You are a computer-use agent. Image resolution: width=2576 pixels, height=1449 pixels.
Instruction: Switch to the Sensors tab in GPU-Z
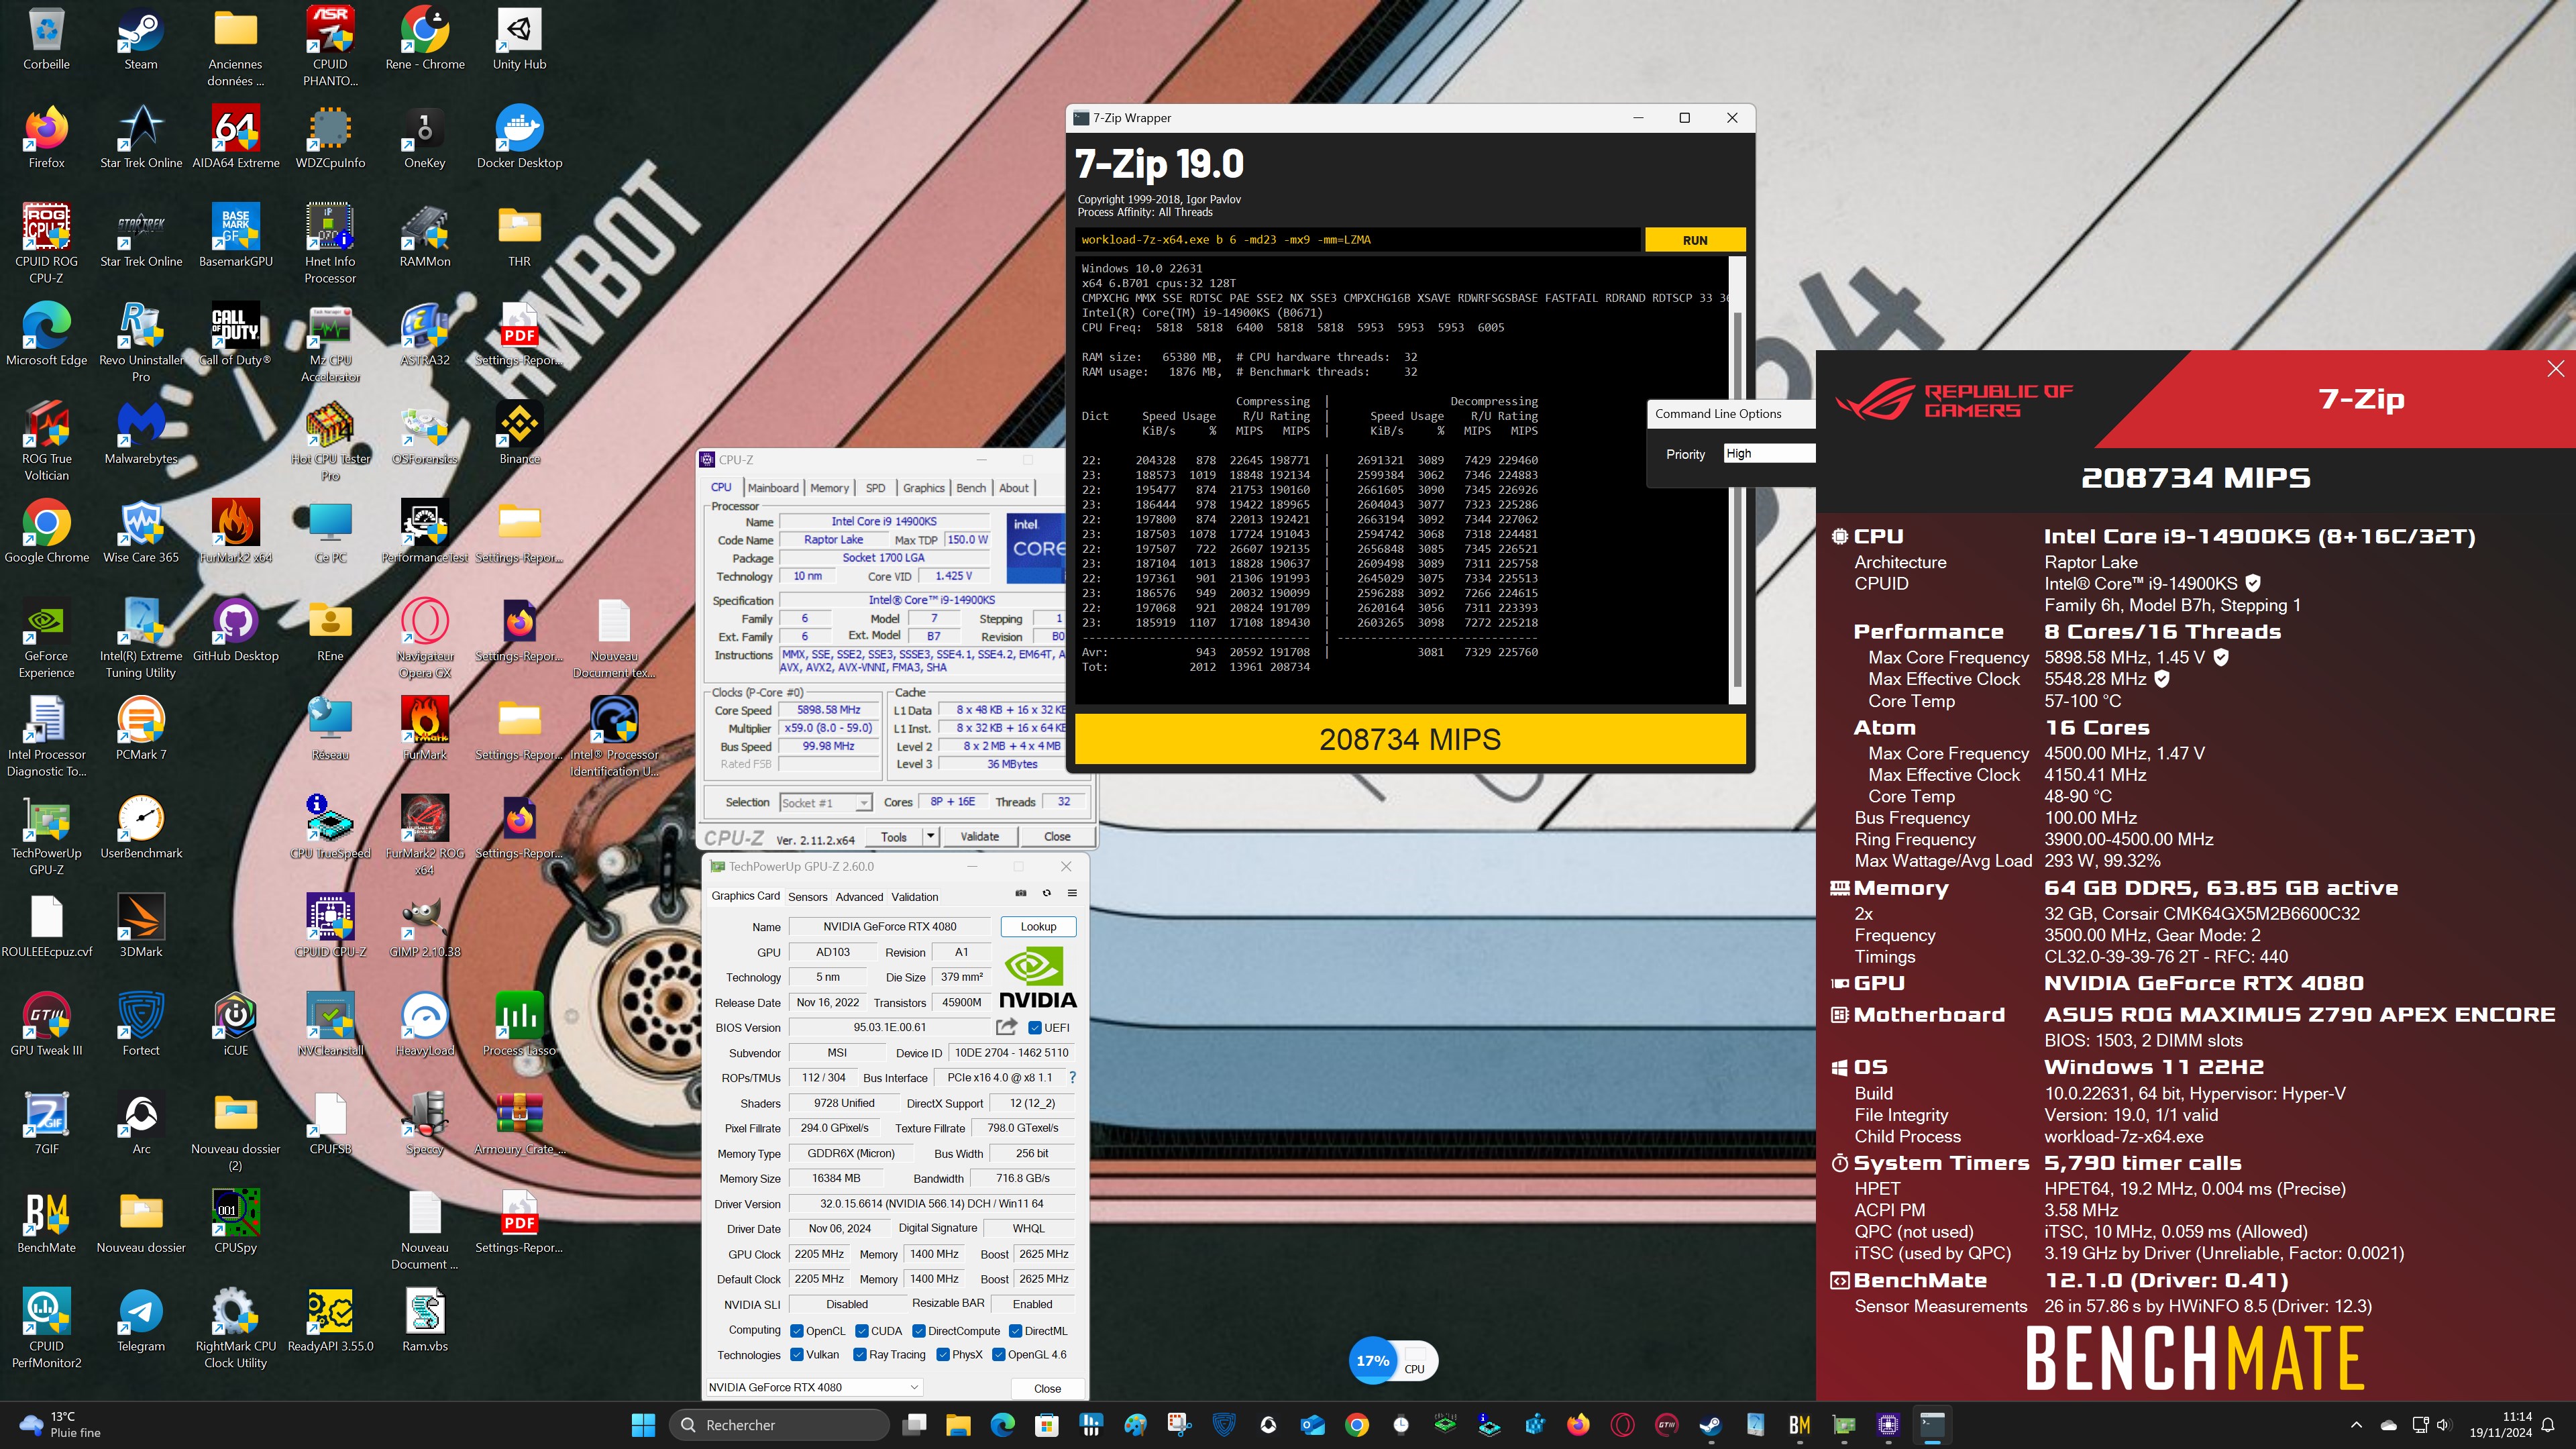click(807, 897)
